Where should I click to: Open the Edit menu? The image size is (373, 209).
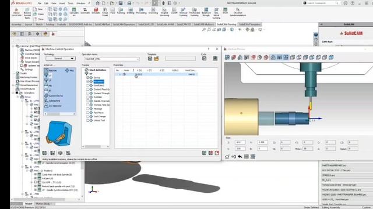(46, 3)
